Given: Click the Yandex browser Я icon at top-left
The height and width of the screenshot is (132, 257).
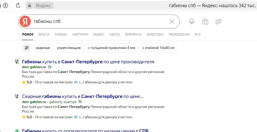Looking at the screenshot, I should point(5,5).
